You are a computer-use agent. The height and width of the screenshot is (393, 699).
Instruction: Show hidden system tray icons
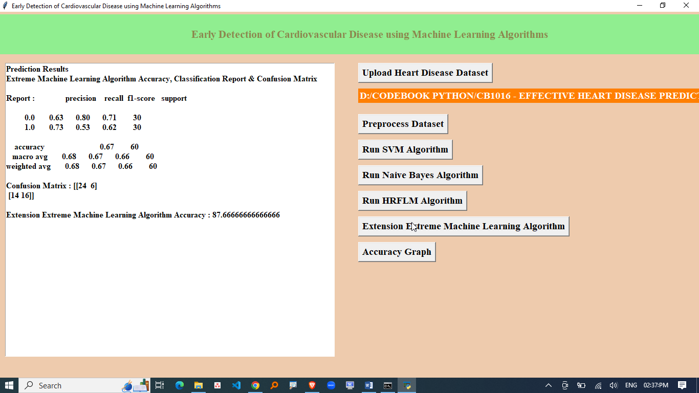click(x=549, y=385)
